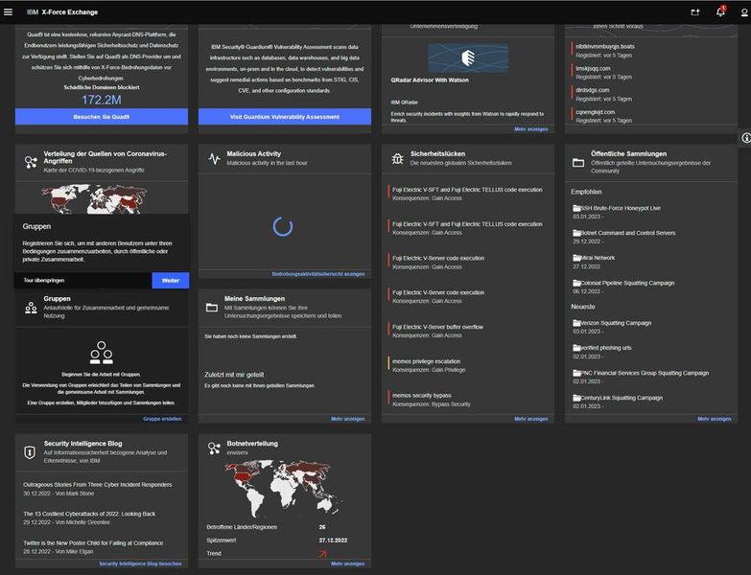Click the Sicherheitslücken bug icon
Screen dimensions: 751x575
click(397, 158)
